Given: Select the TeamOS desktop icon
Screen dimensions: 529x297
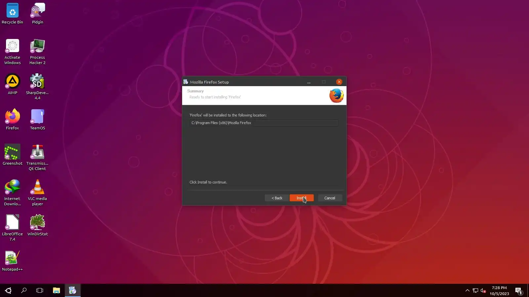Looking at the screenshot, I should click(37, 119).
